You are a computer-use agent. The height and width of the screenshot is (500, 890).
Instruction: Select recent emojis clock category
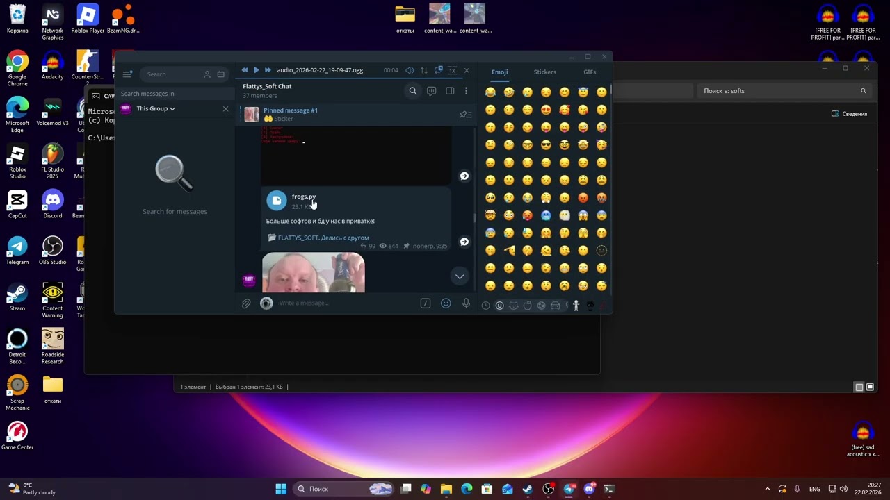point(485,306)
